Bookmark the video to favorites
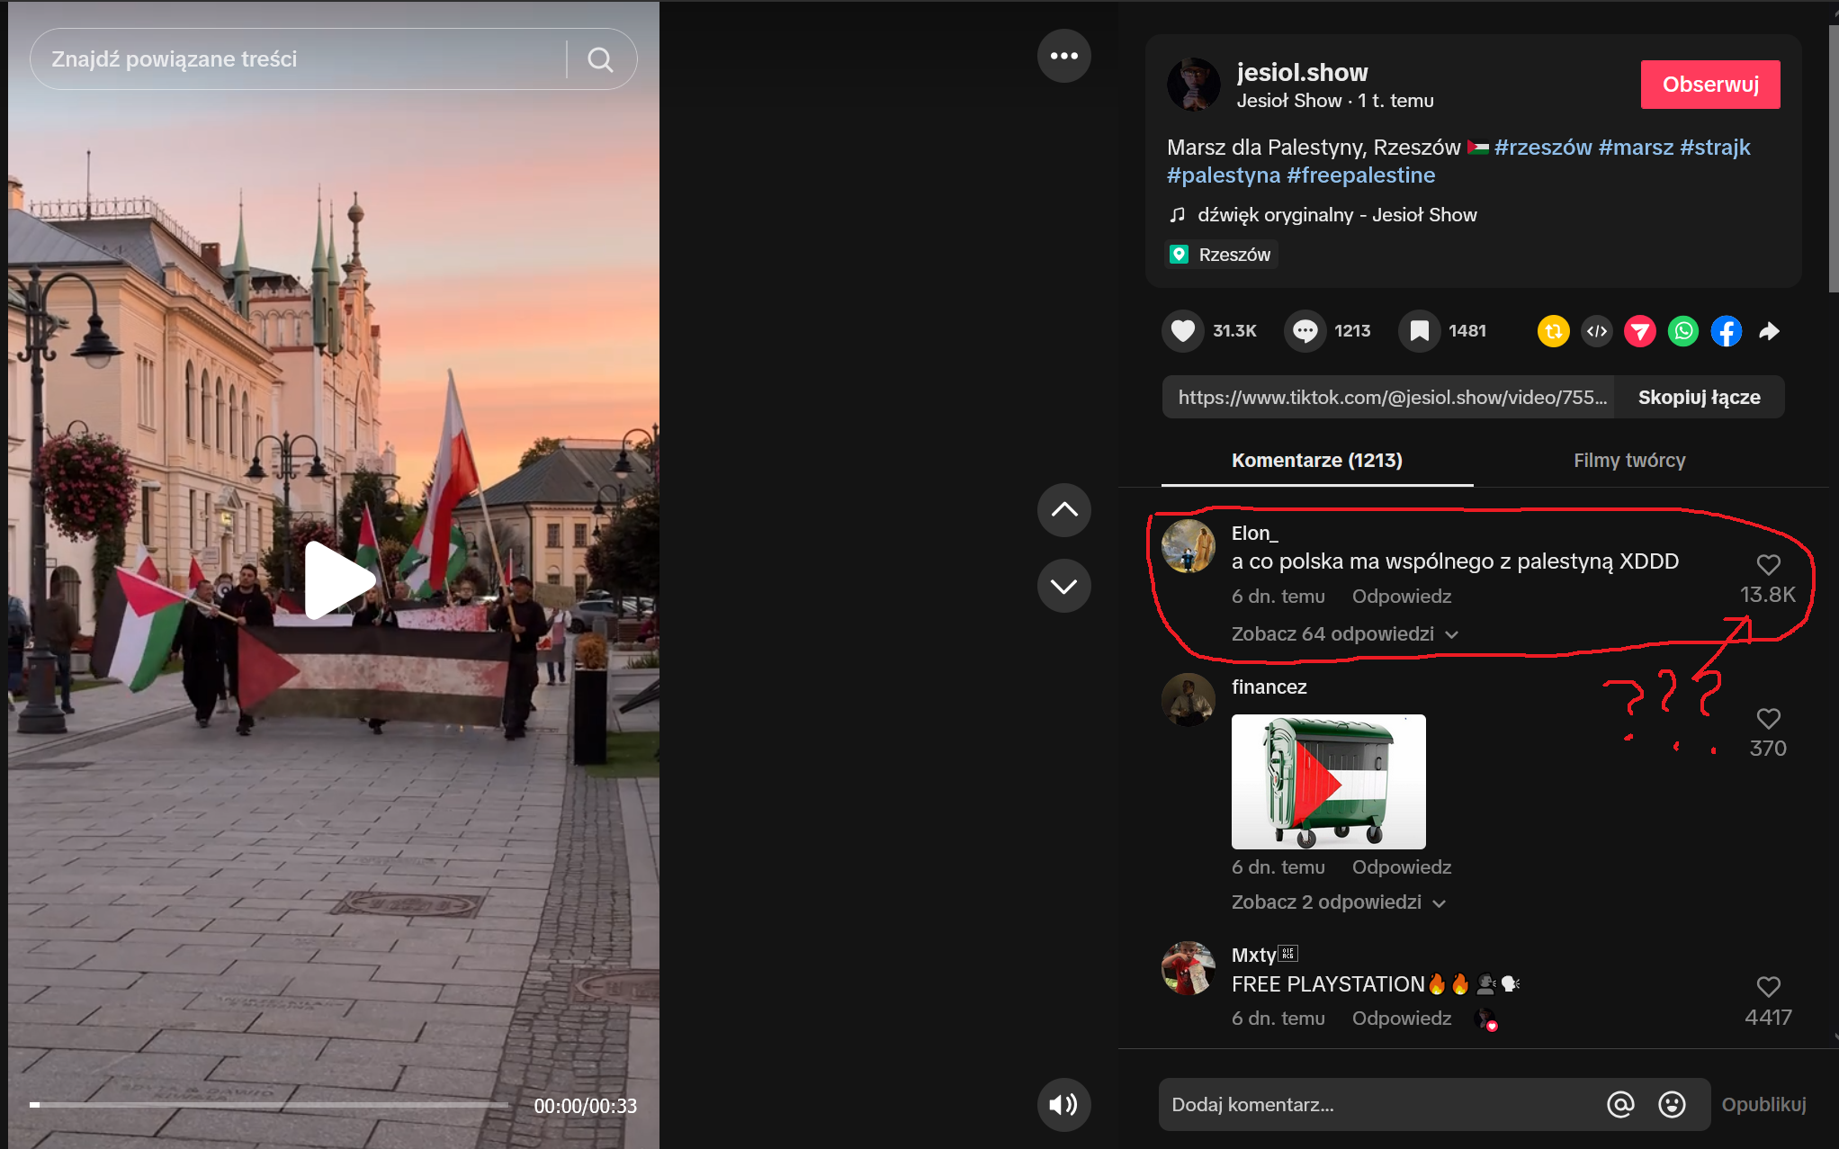Image resolution: width=1839 pixels, height=1149 pixels. pyautogui.click(x=1419, y=331)
